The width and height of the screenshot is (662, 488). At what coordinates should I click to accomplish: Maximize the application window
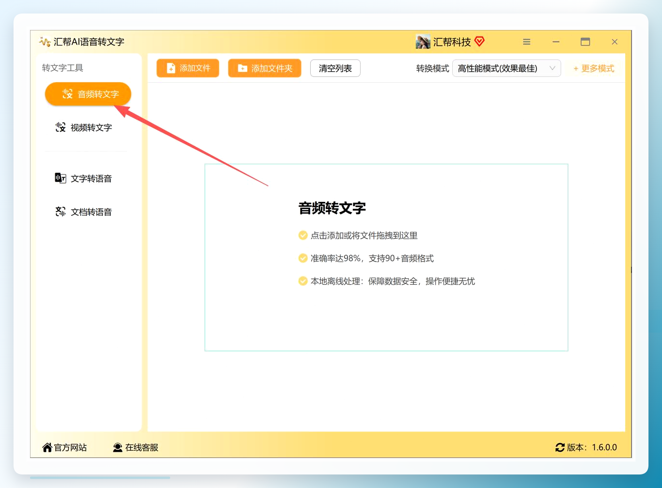coord(585,42)
